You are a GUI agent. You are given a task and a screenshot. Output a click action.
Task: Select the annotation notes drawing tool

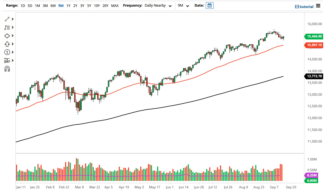[x=7, y=27]
